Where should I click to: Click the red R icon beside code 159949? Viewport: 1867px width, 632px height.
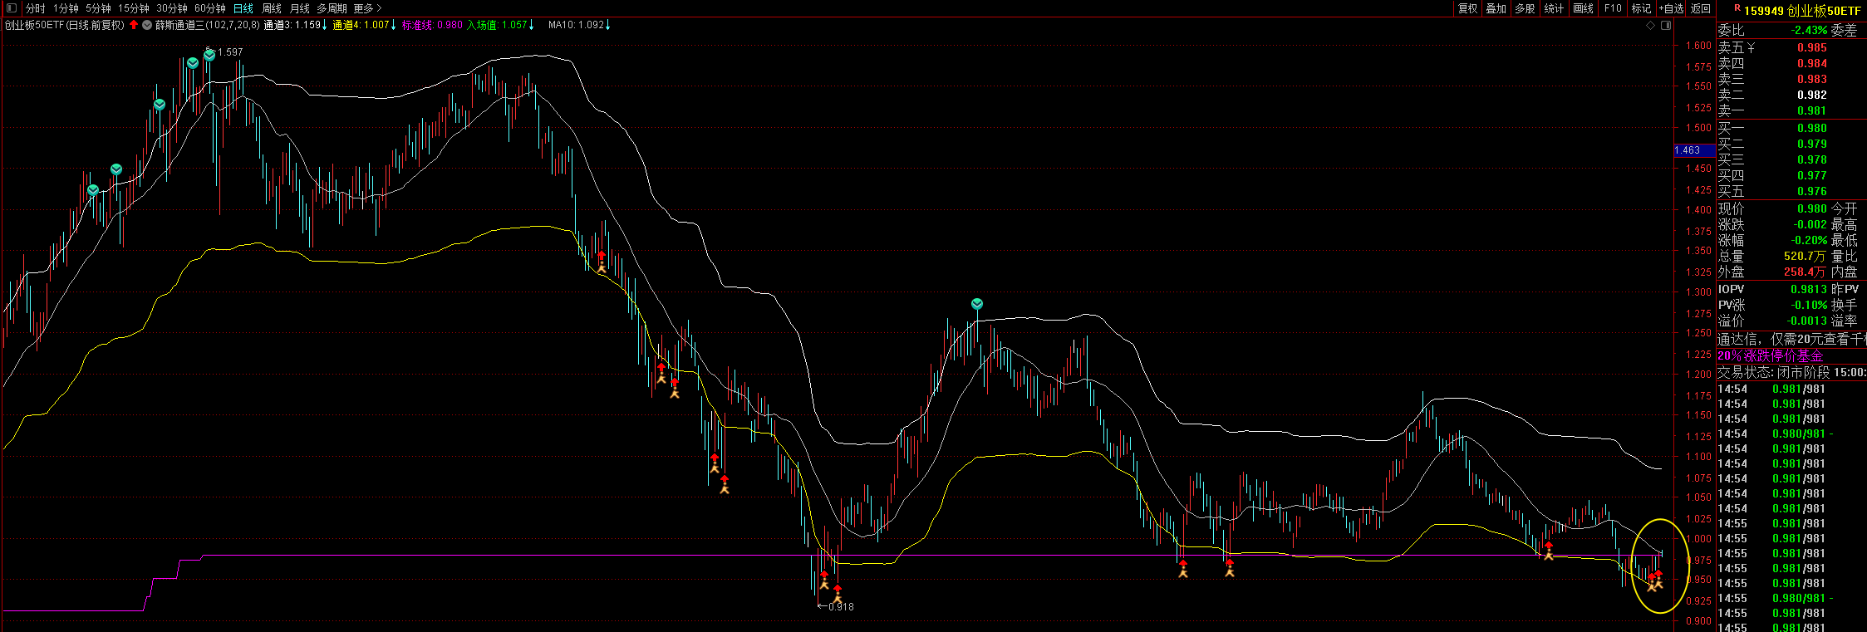(x=1737, y=9)
